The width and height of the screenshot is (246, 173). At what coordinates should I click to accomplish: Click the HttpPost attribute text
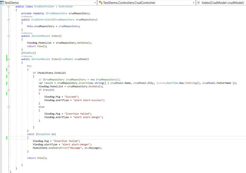[29, 53]
